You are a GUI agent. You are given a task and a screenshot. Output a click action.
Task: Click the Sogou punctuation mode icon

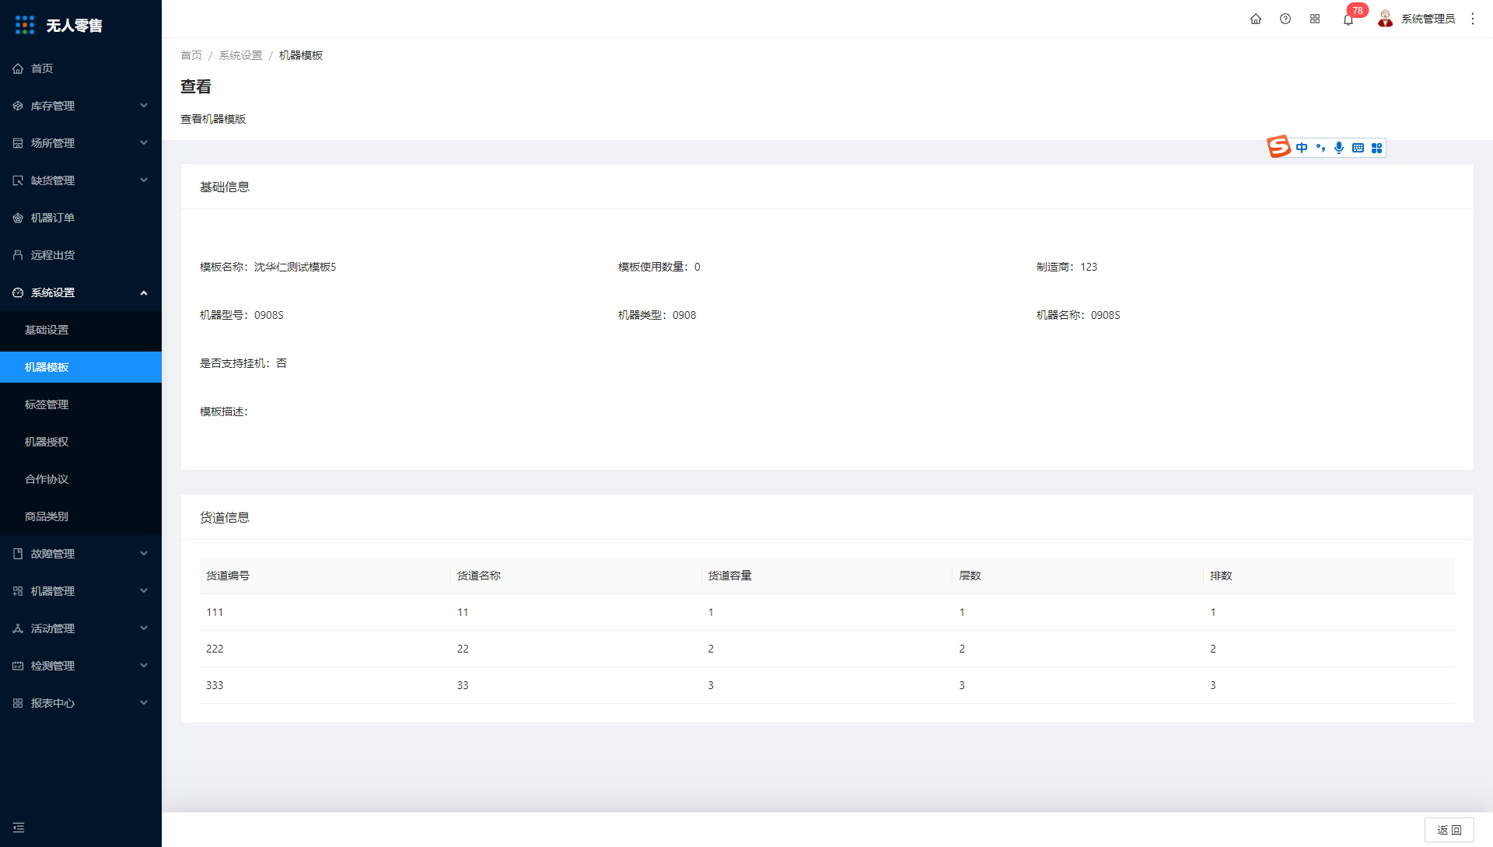pyautogui.click(x=1320, y=148)
